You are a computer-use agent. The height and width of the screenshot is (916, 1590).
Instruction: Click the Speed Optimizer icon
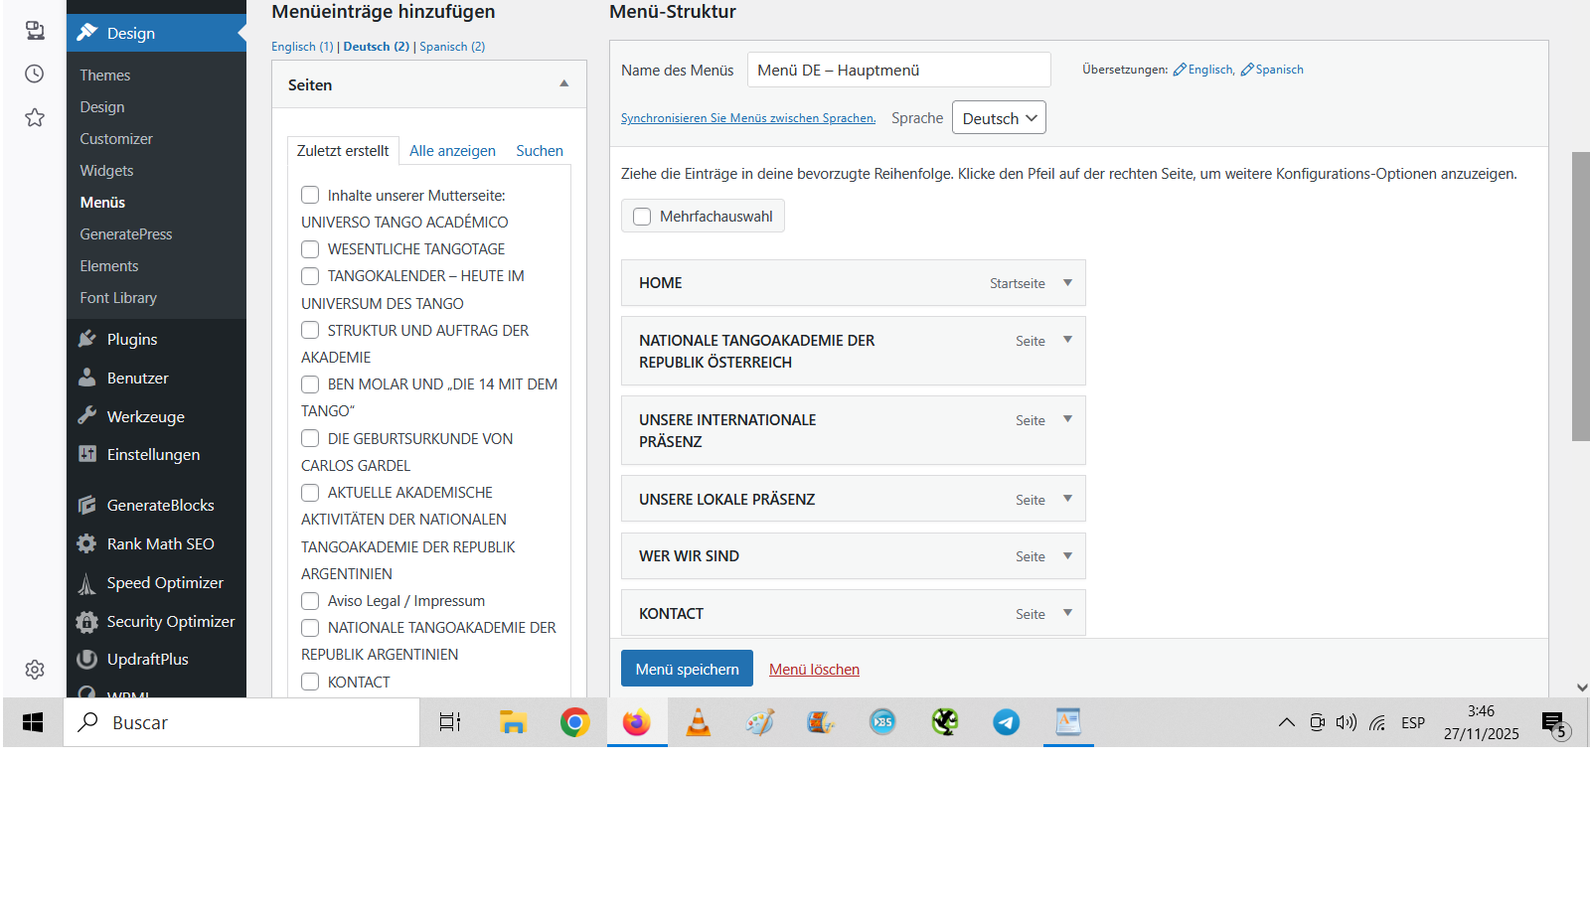(x=87, y=583)
